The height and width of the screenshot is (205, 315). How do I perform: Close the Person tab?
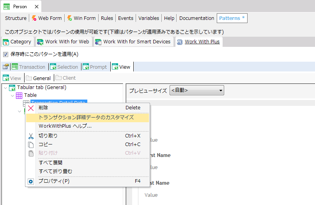[37, 7]
